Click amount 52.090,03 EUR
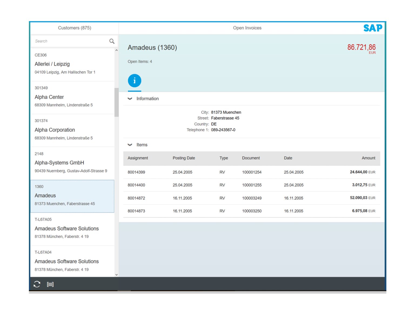 point(363,198)
